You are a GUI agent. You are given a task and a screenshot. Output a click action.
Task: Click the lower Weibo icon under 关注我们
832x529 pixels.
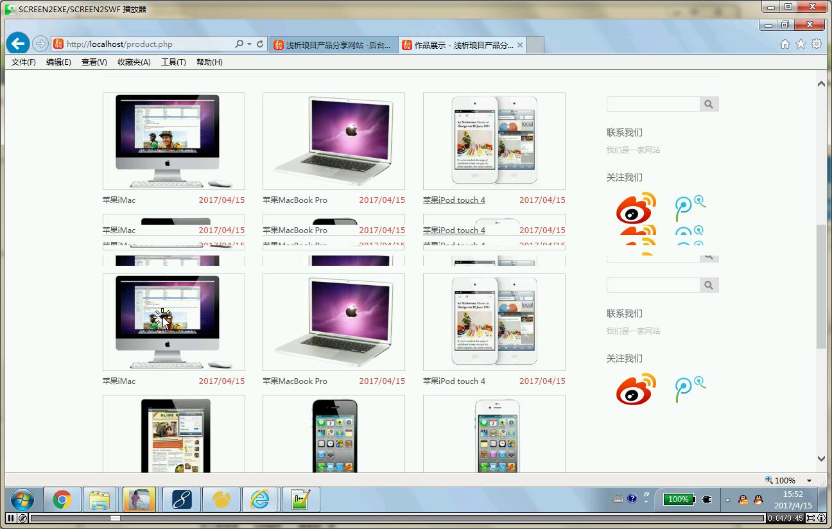point(636,388)
